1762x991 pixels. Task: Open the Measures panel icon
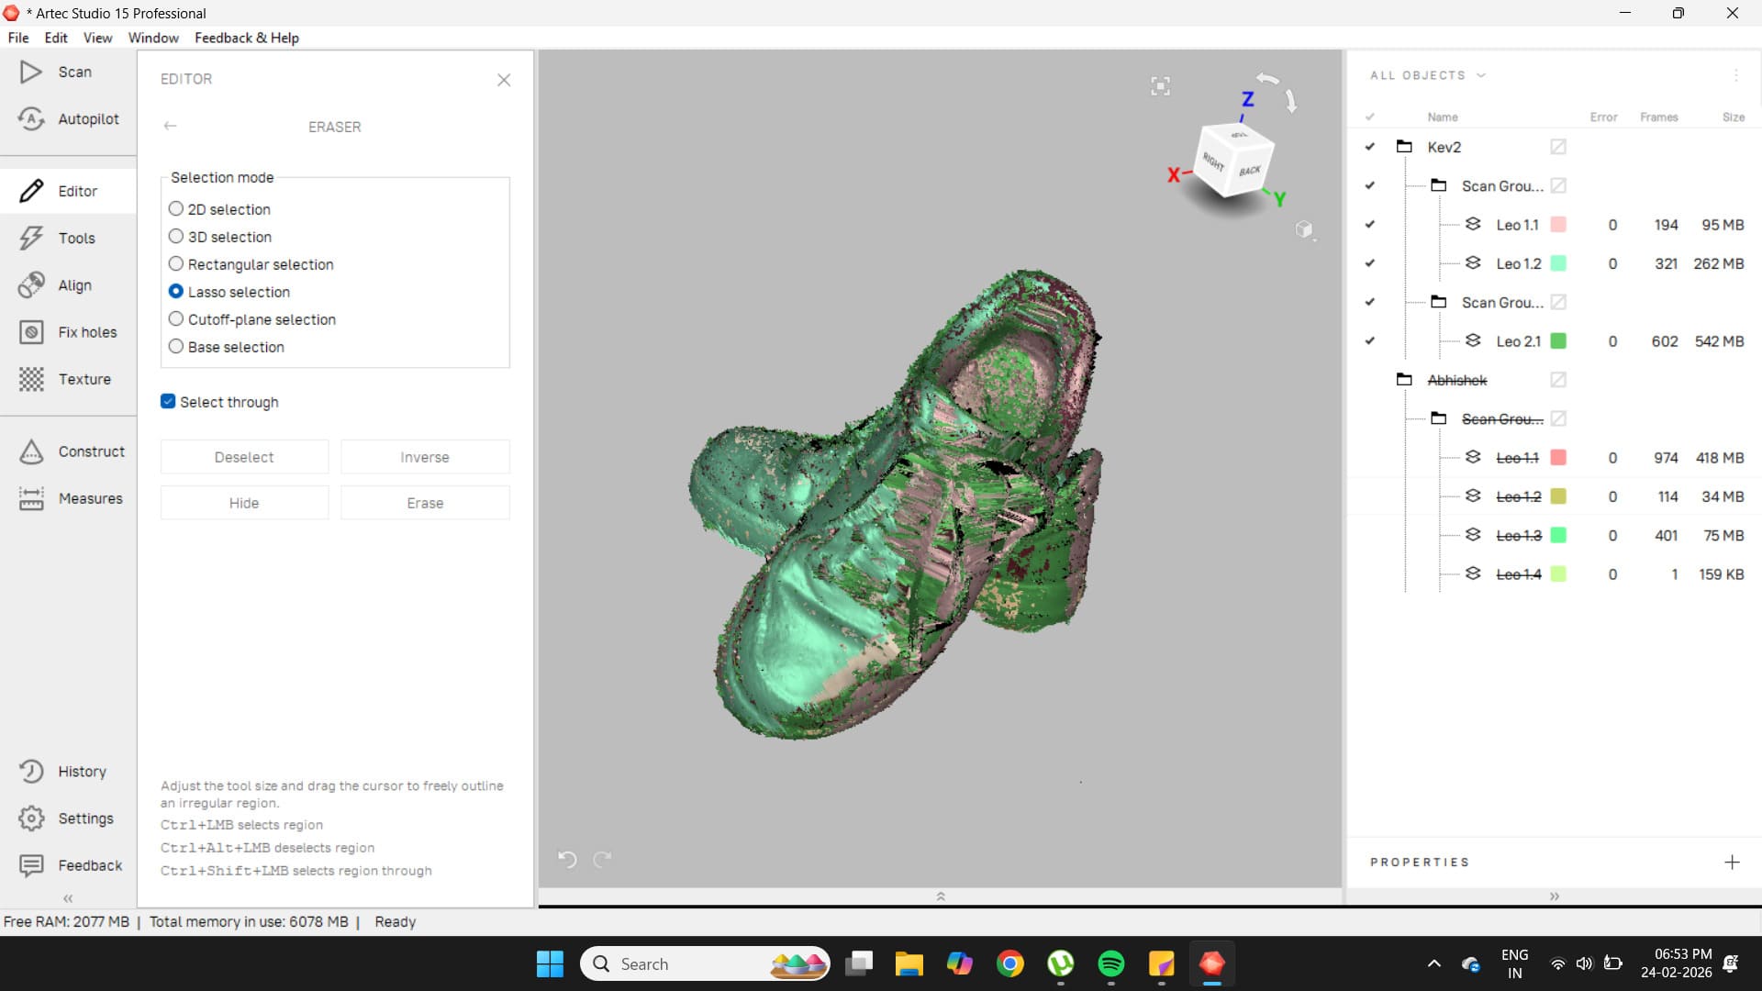point(31,498)
